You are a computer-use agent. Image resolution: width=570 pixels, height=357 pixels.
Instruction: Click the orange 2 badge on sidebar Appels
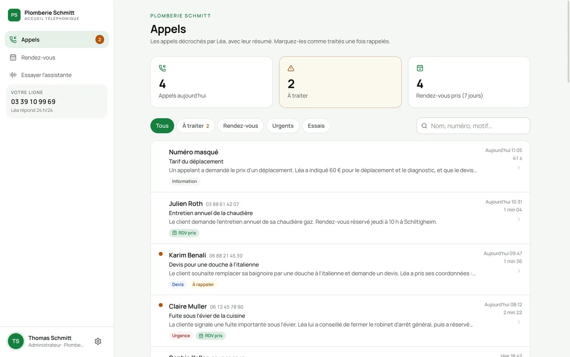click(100, 40)
